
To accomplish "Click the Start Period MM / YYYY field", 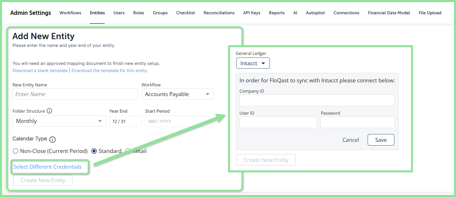I will click(x=177, y=121).
